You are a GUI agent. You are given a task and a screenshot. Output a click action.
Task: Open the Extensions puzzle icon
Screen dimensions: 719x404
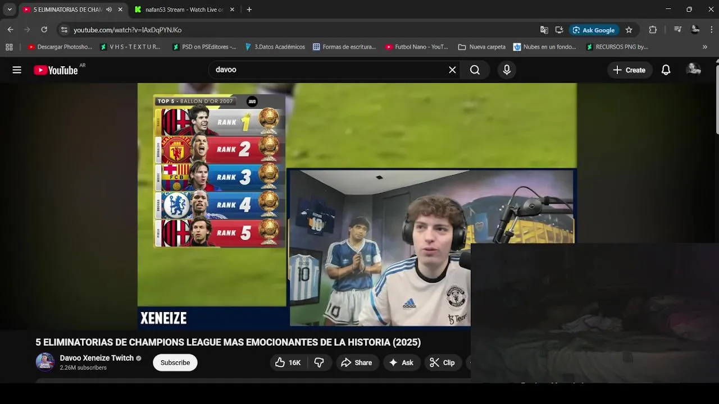[x=653, y=30]
